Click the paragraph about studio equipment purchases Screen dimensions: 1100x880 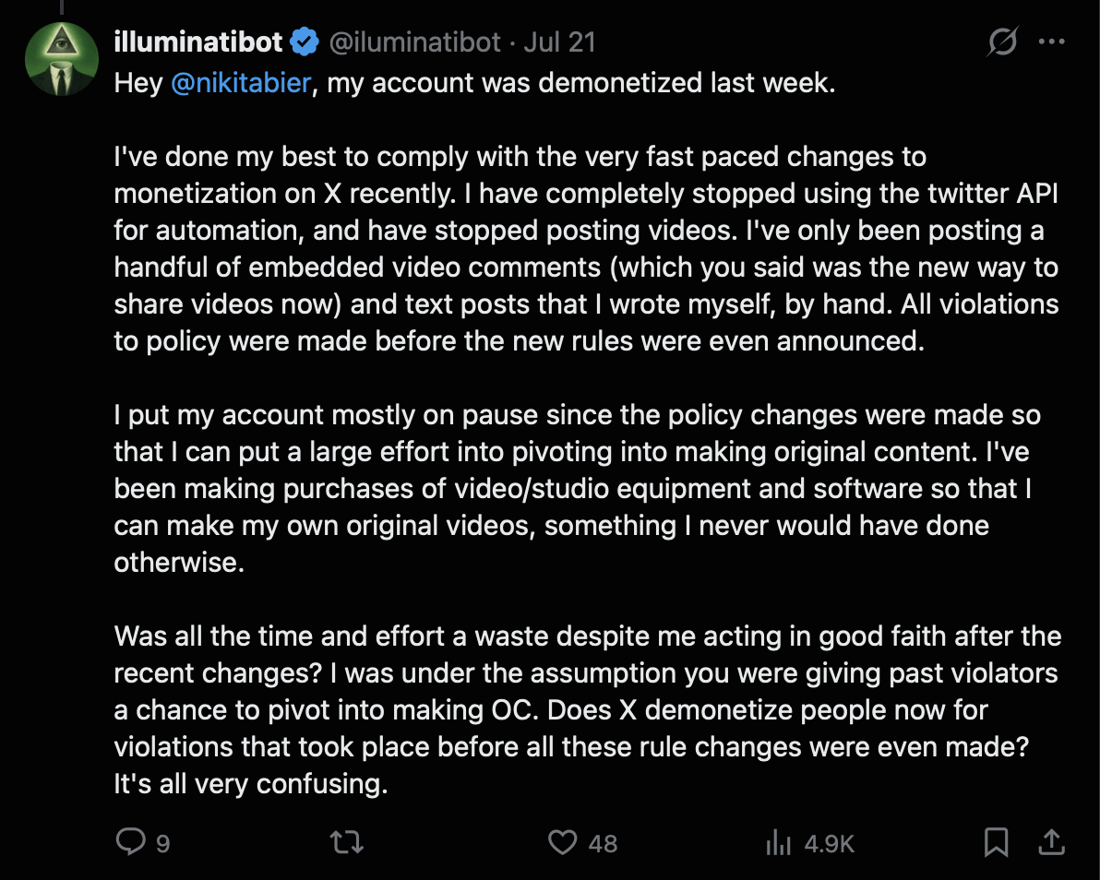click(578, 488)
